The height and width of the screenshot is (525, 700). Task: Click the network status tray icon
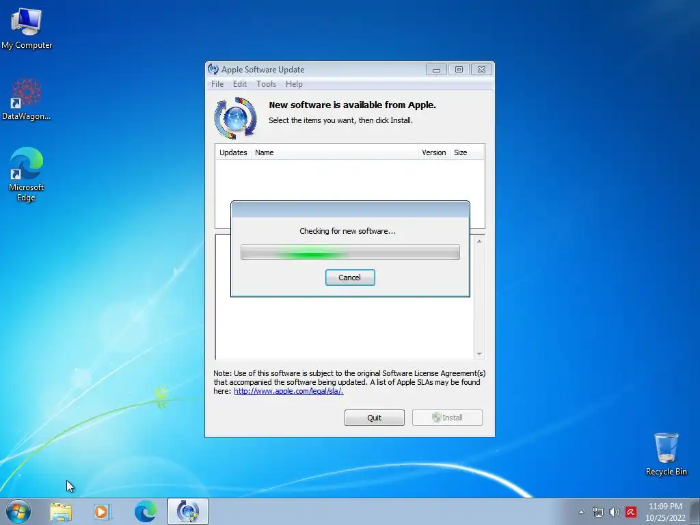[x=597, y=512]
